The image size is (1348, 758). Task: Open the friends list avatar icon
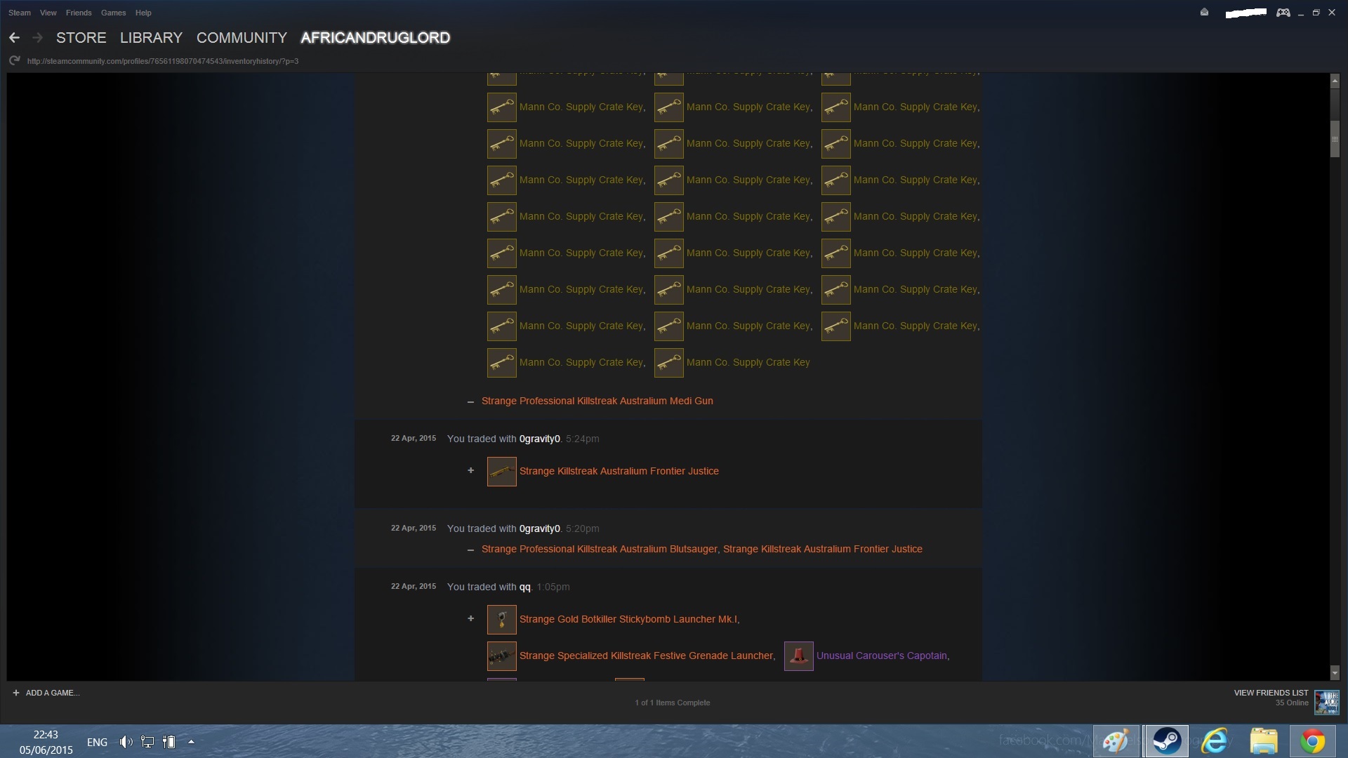tap(1326, 701)
